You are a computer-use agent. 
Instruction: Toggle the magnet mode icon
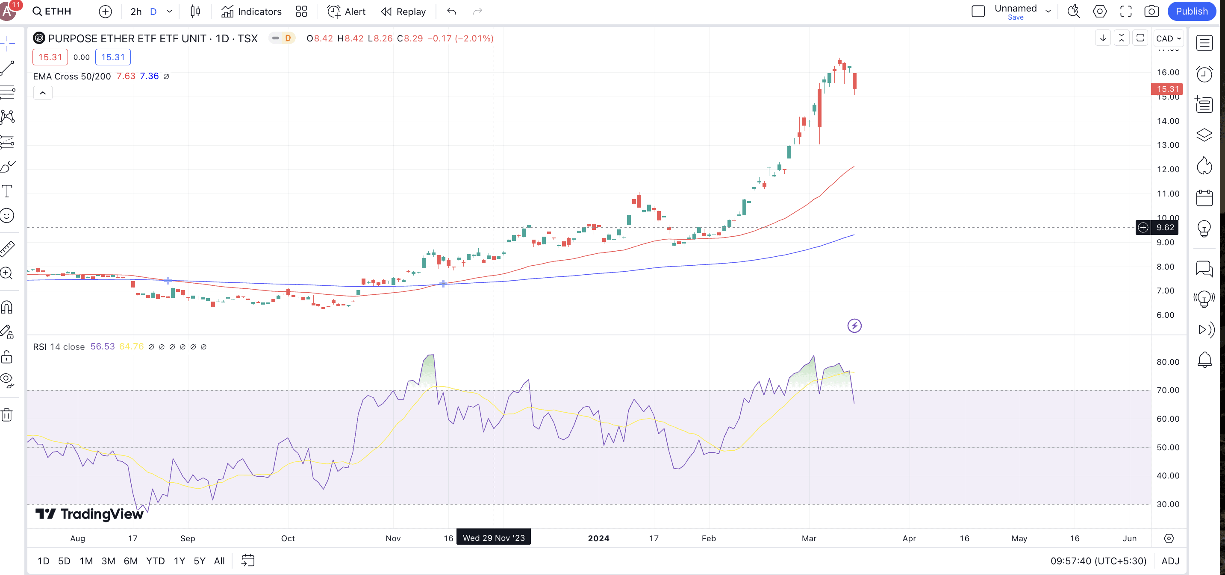click(7, 308)
